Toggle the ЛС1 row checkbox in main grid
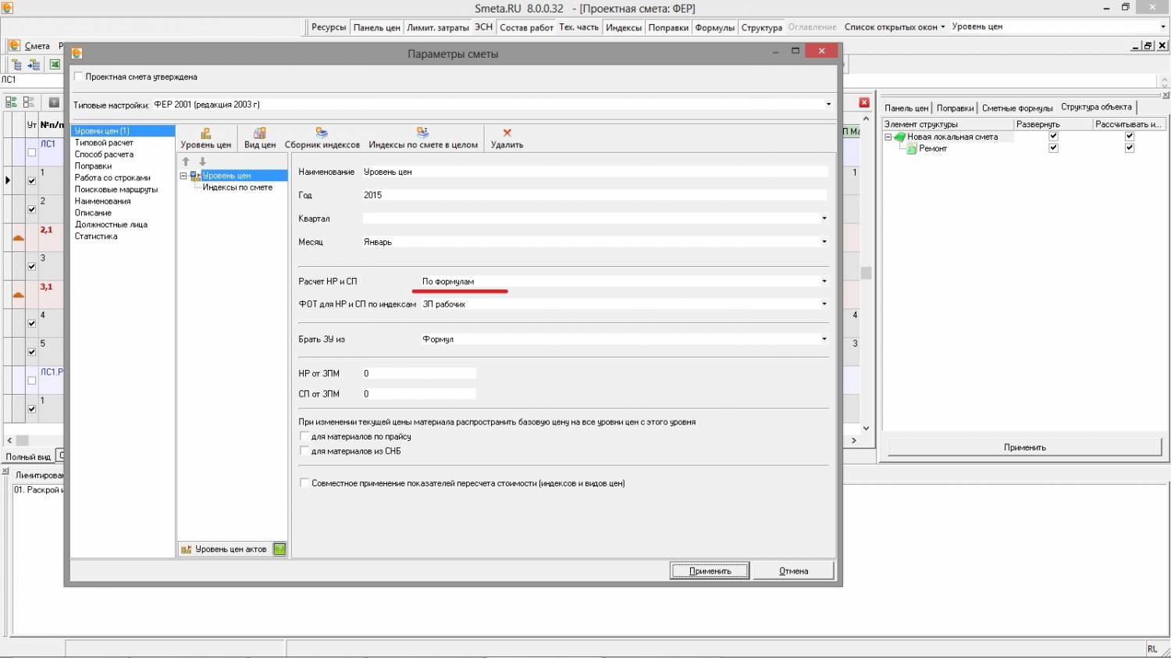This screenshot has width=1171, height=658. pyautogui.click(x=32, y=152)
